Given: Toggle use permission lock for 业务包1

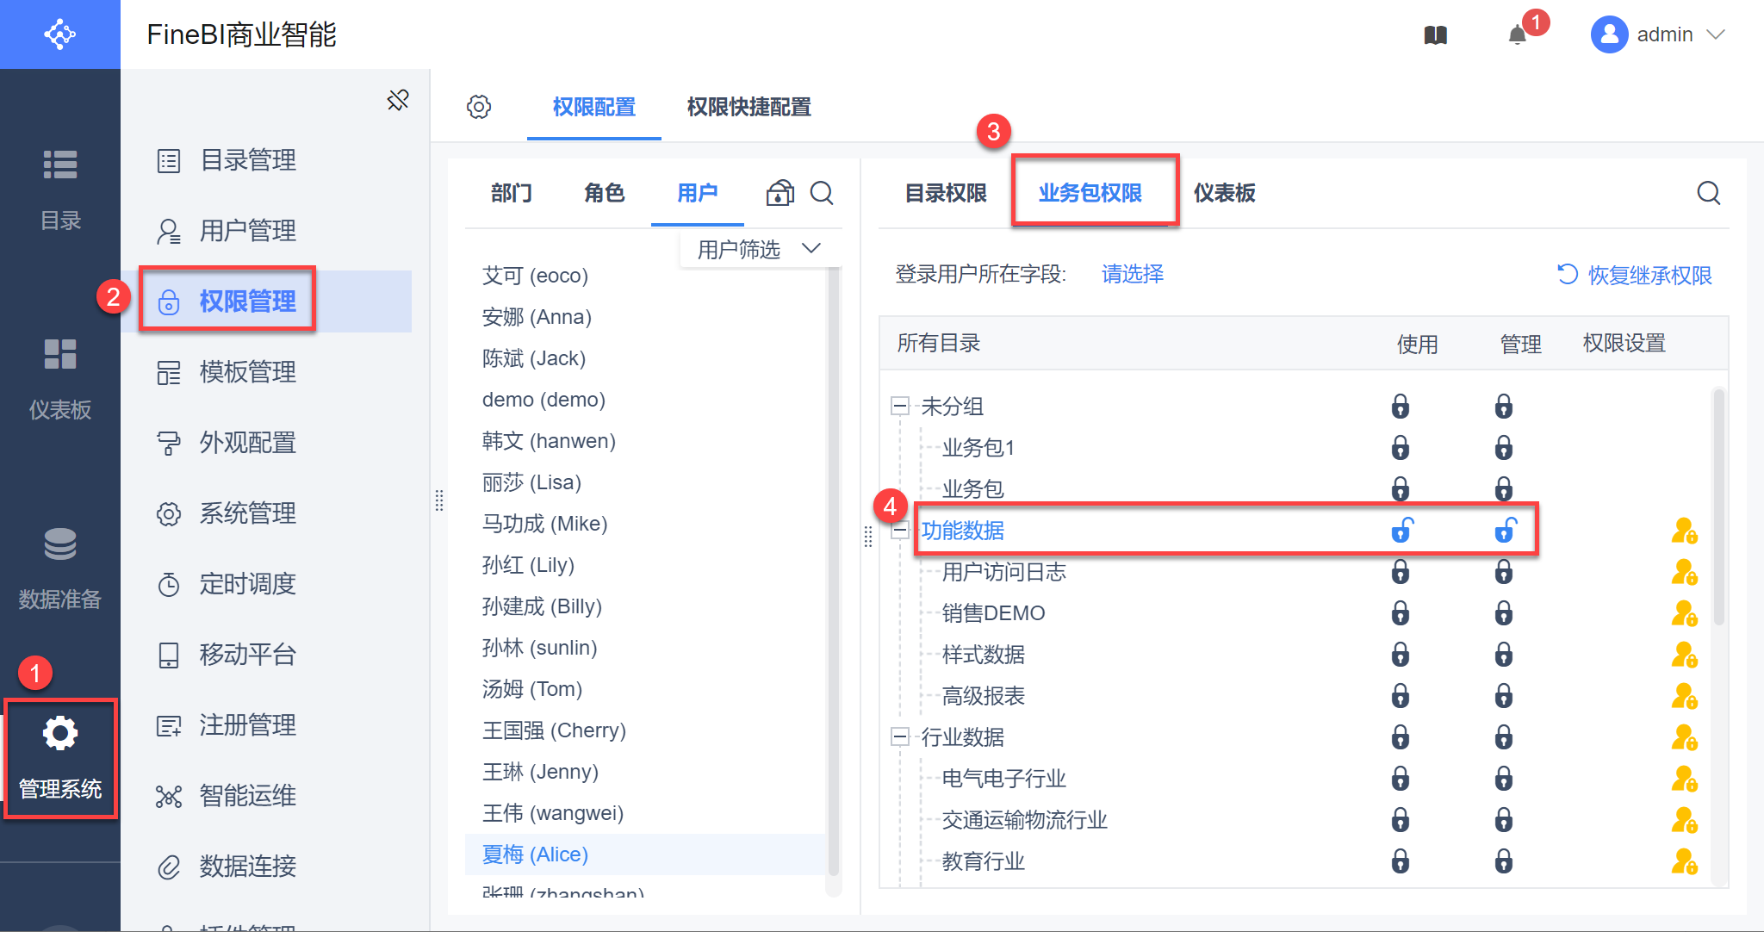Looking at the screenshot, I should click(x=1401, y=448).
